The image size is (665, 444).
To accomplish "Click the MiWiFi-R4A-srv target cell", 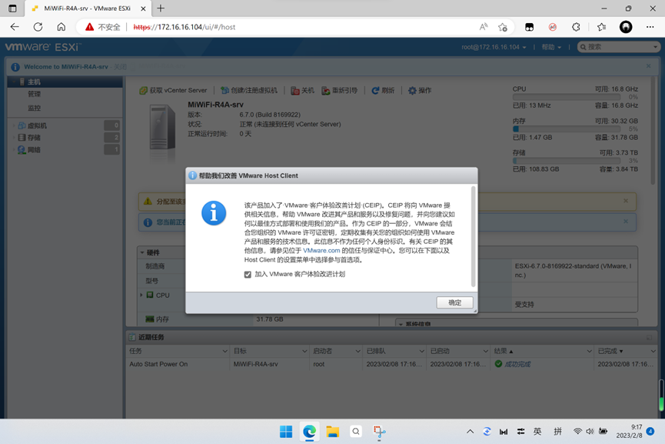I will coord(256,364).
